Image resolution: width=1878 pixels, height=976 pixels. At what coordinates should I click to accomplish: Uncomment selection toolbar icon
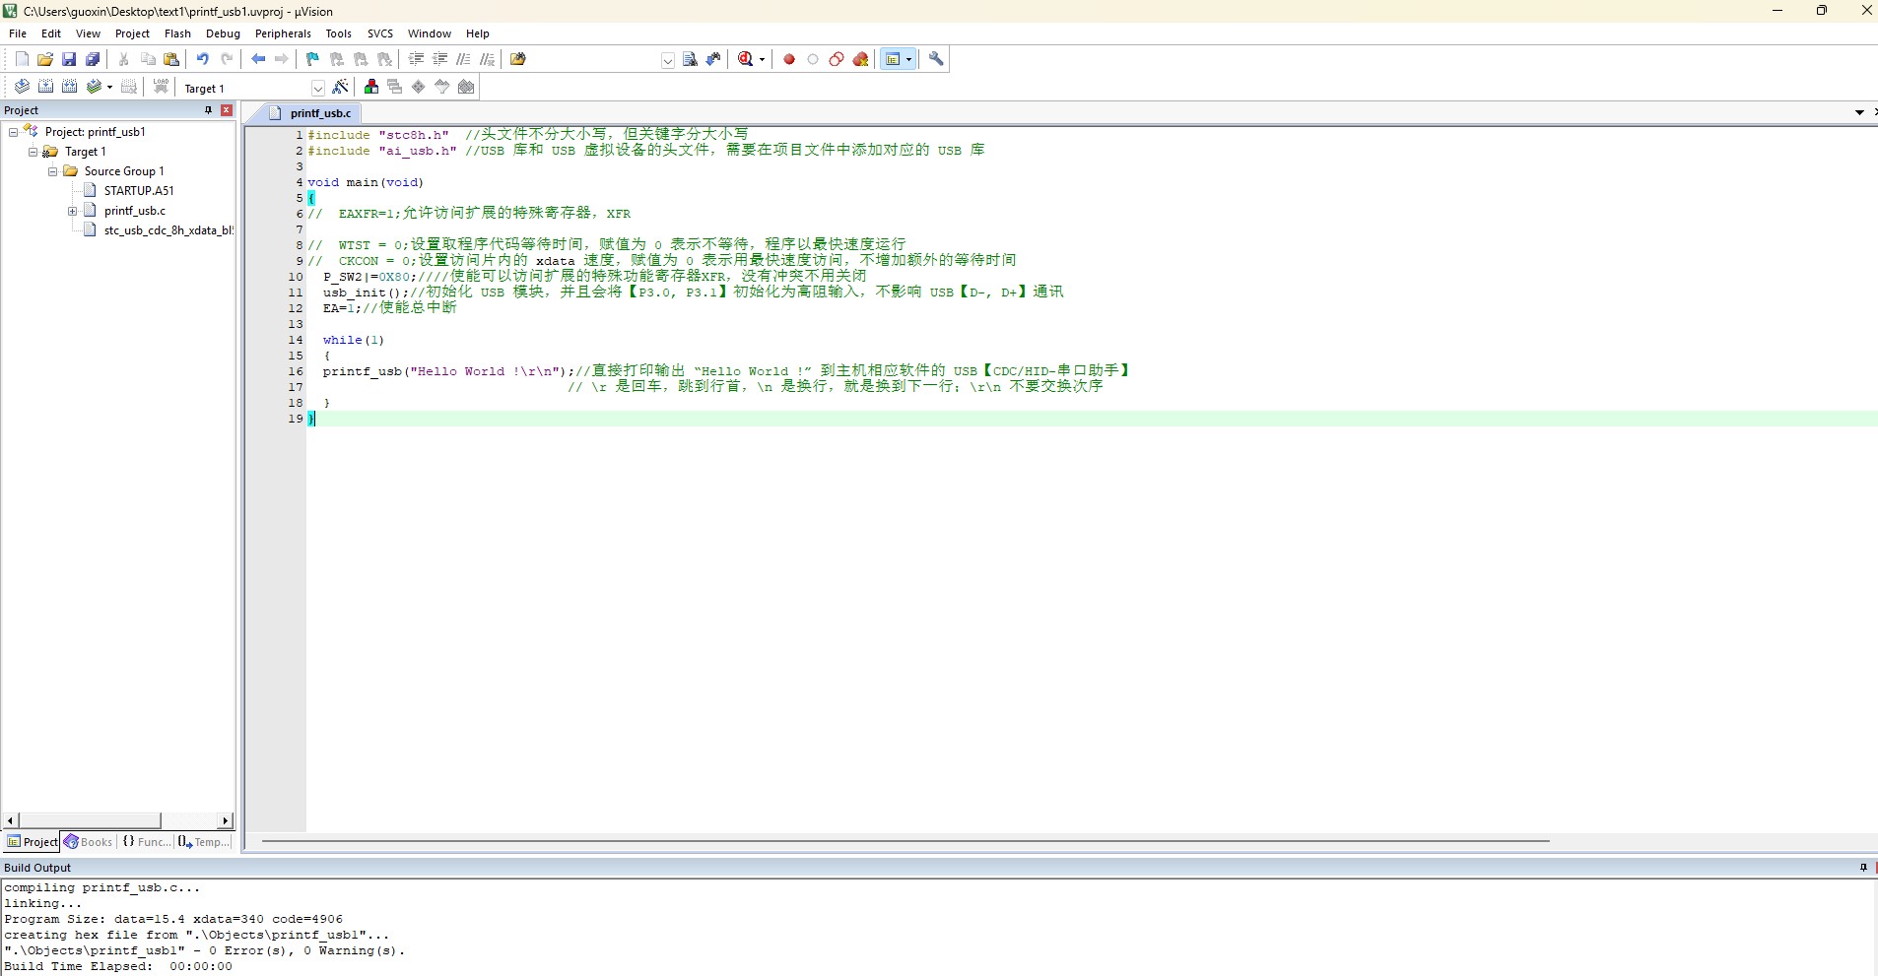click(x=487, y=59)
